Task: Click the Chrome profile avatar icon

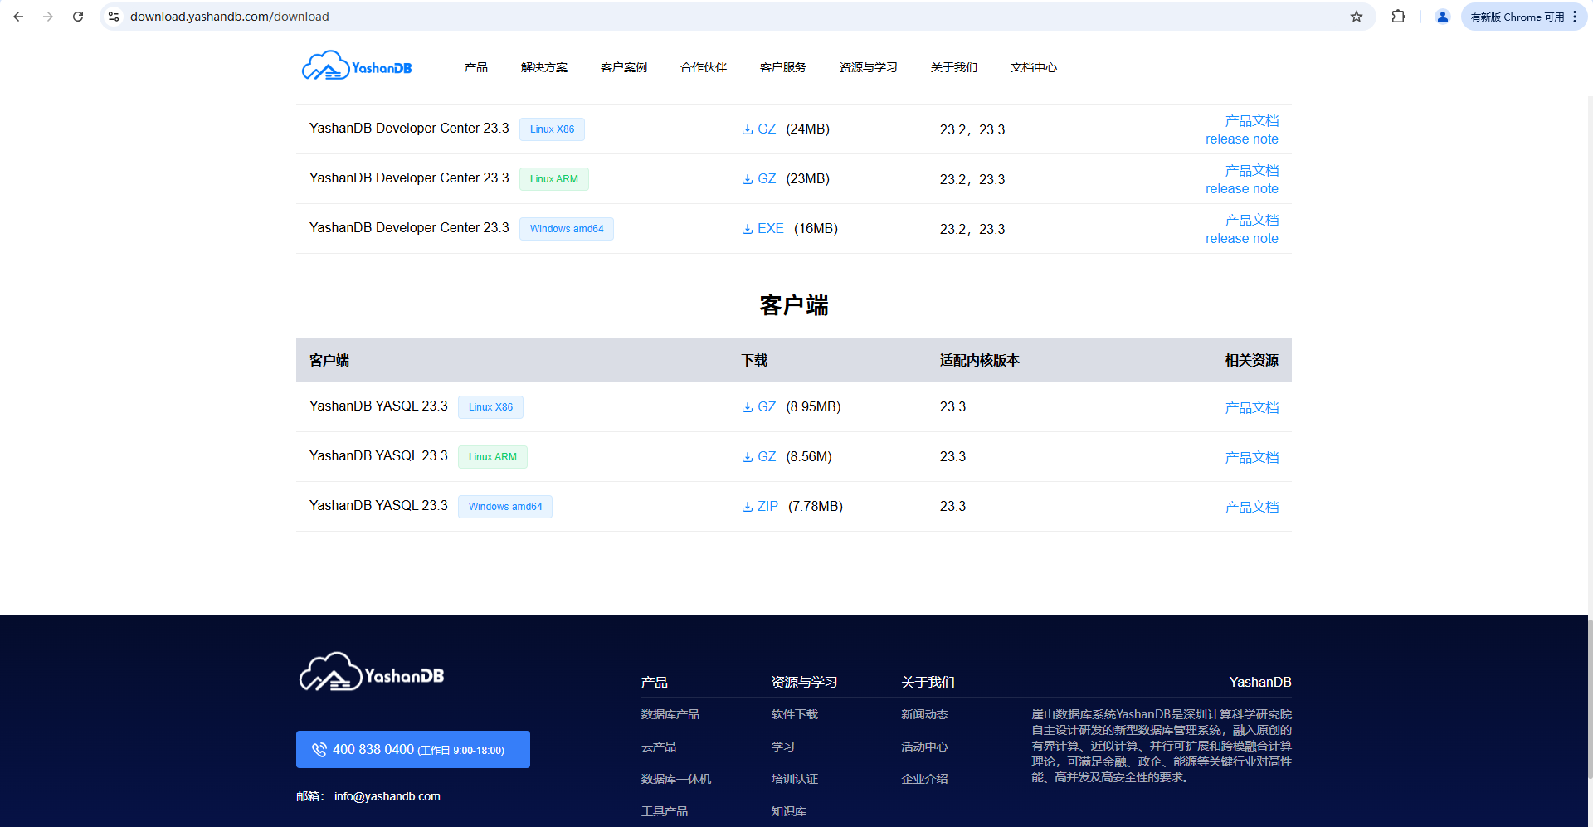Action: (x=1442, y=16)
